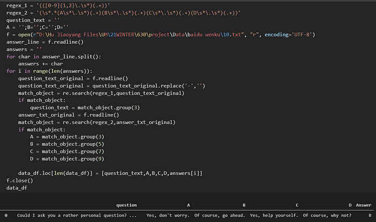The height and width of the screenshot is (222, 376).
Task: Select row index 0 of the dataframe
Action: (6, 216)
